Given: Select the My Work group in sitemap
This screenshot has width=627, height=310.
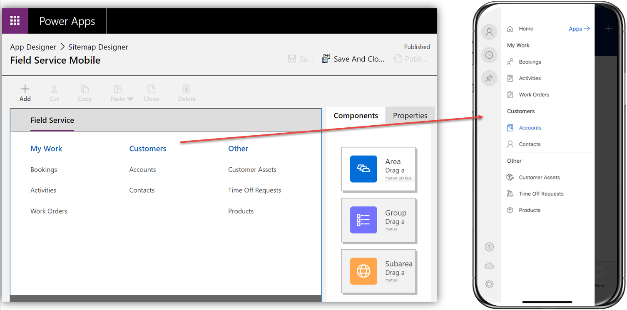Looking at the screenshot, I should click(46, 149).
